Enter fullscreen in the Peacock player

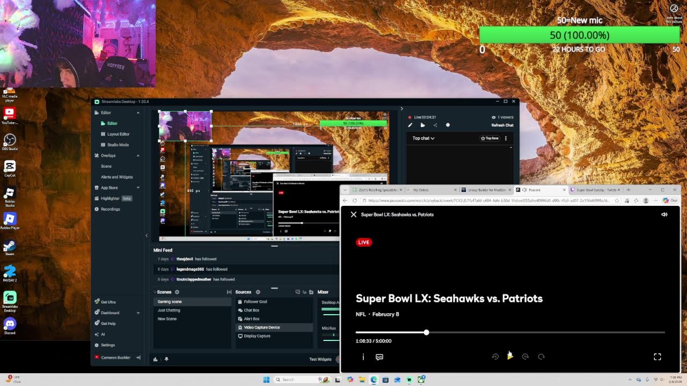[x=657, y=357]
